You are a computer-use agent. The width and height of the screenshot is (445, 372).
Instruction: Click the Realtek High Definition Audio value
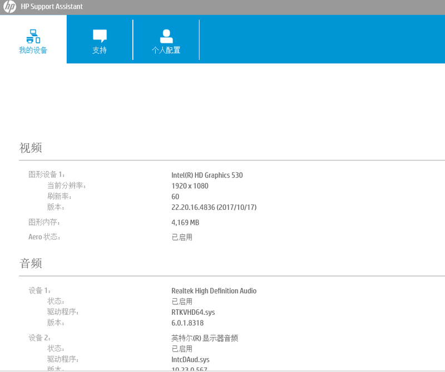click(214, 291)
